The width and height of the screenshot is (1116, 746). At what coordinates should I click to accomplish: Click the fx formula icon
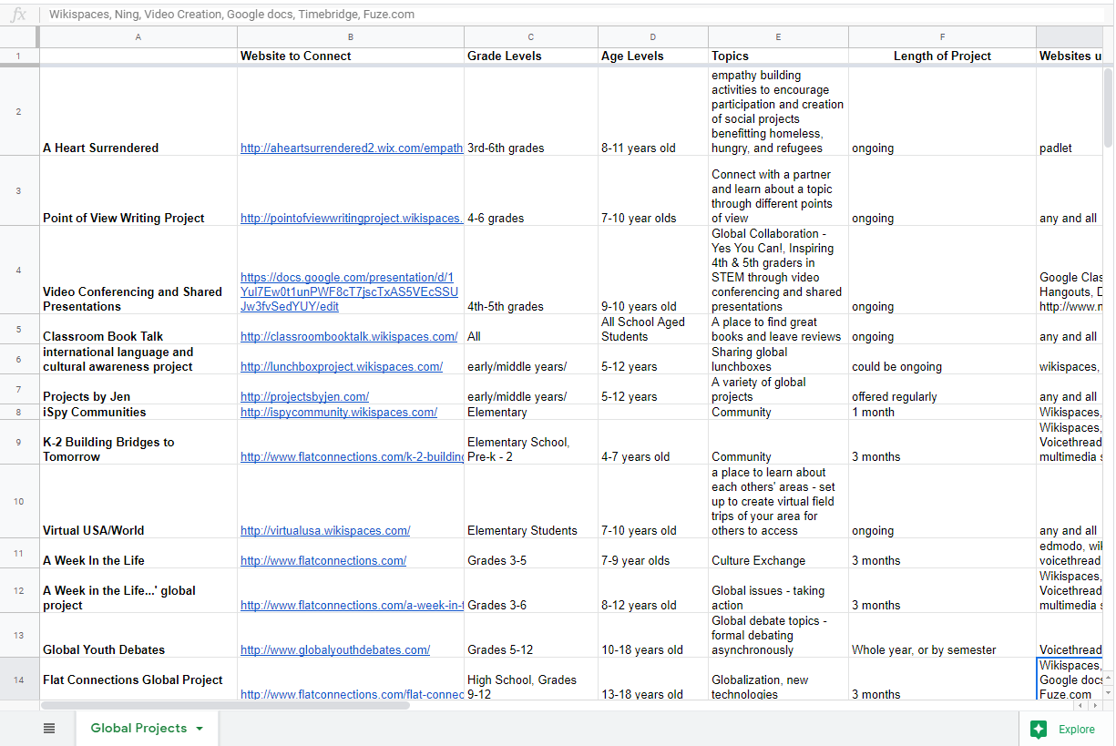18,14
